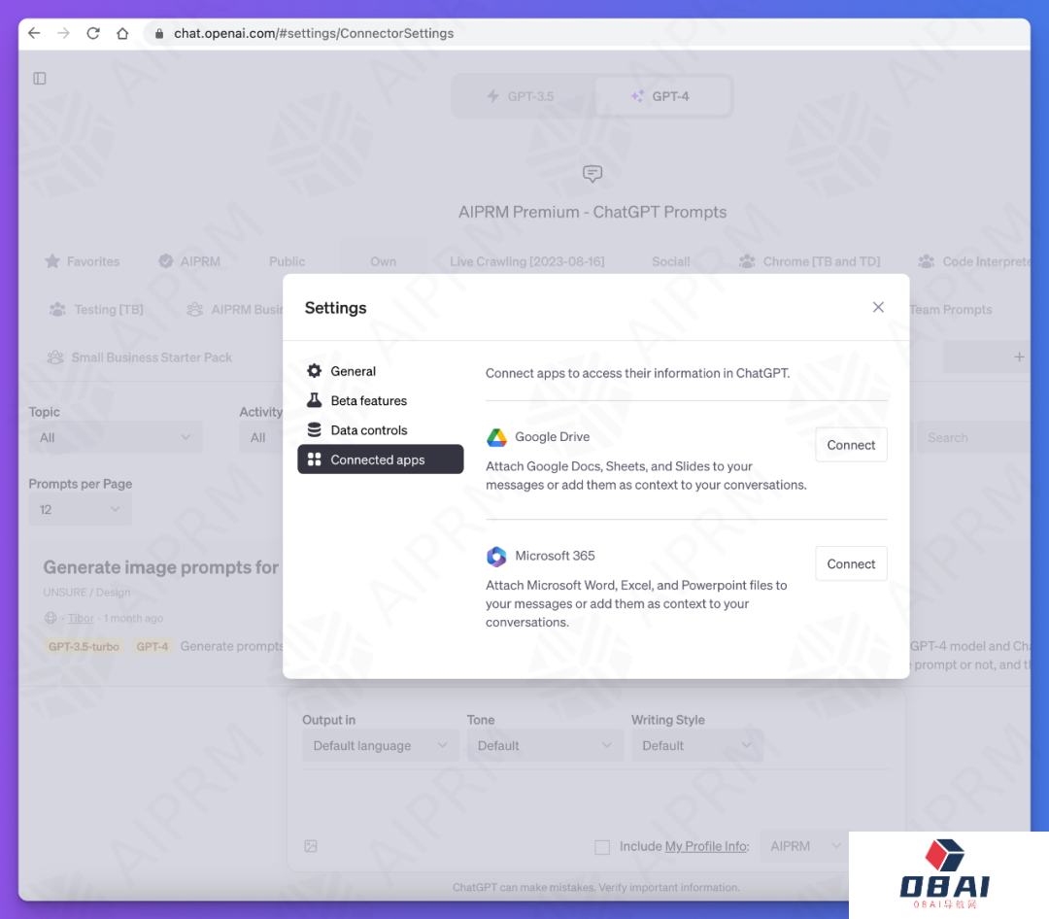The image size is (1049, 919).
Task: Click the browser home icon
Action: click(x=122, y=33)
